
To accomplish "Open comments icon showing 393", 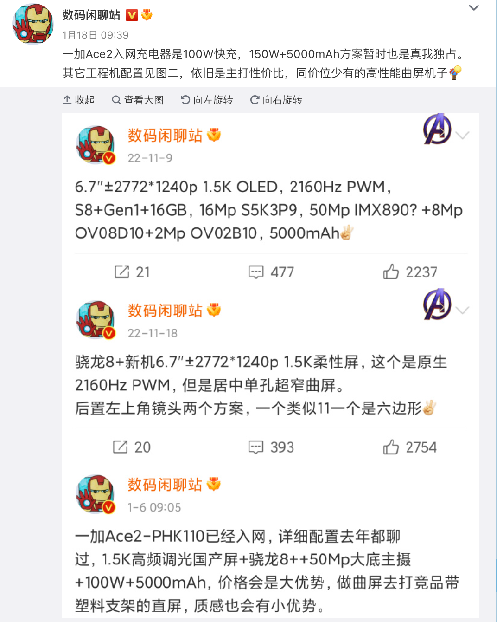I will [x=256, y=447].
